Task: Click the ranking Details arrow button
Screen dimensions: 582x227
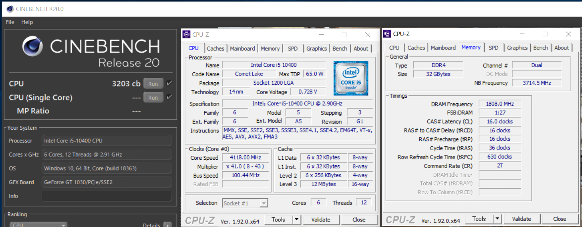Action: click(167, 225)
